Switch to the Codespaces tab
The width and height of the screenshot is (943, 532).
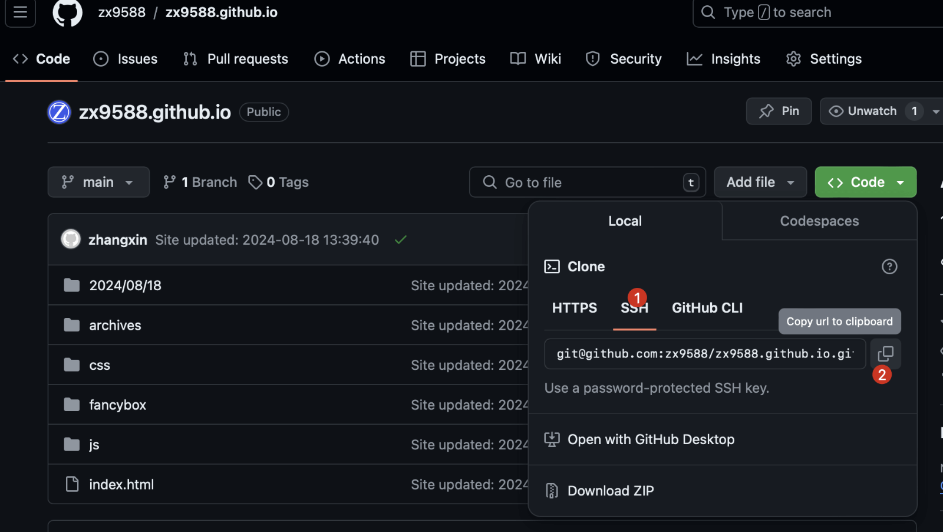819,221
